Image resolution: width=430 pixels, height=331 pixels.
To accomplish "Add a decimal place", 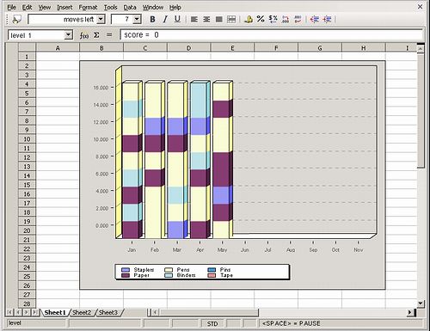I will pyautogui.click(x=286, y=19).
